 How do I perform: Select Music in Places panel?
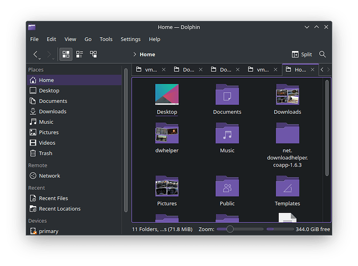(74, 122)
